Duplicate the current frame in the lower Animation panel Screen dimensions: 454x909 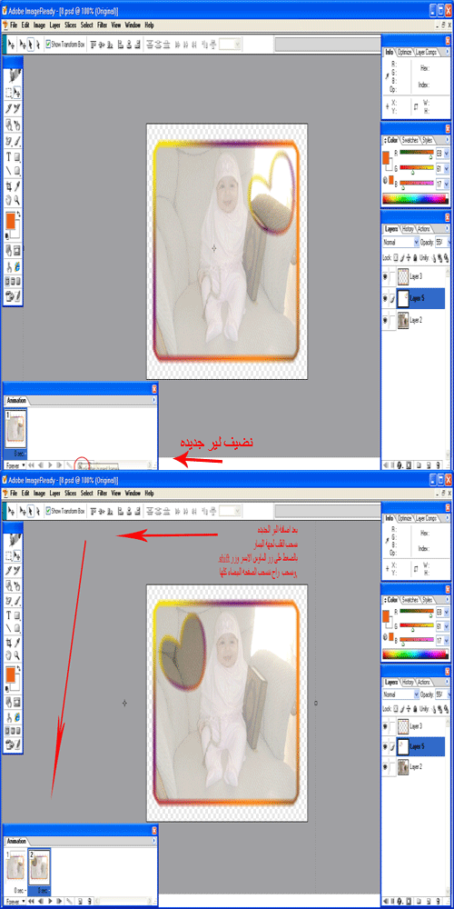tap(81, 902)
